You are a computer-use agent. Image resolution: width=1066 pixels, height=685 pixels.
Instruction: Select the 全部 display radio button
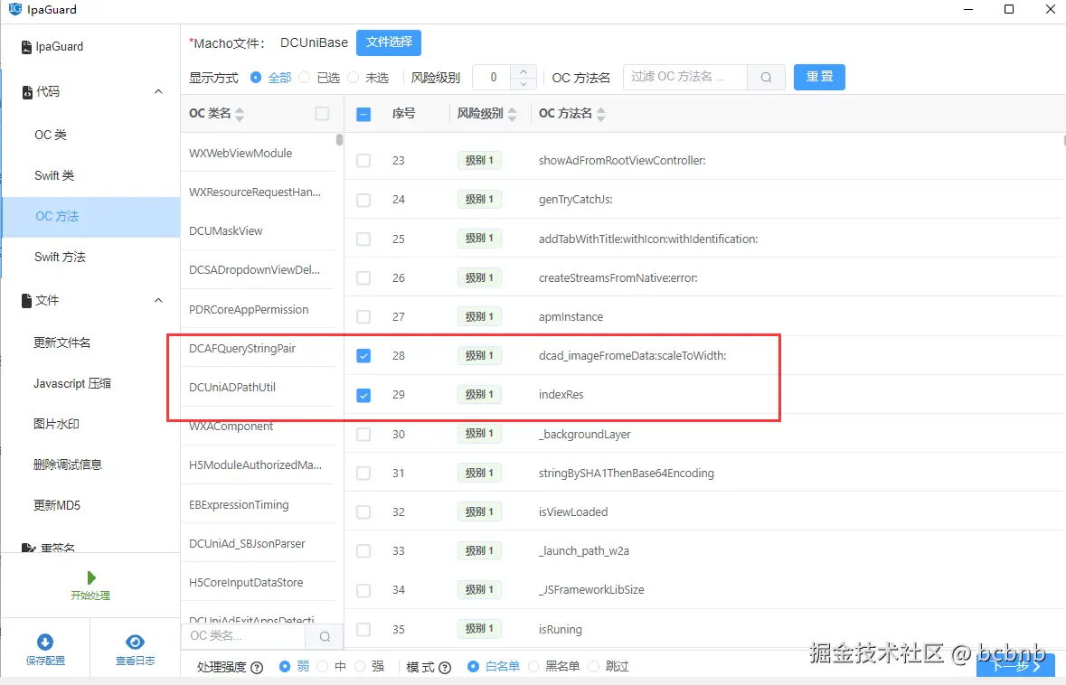coord(256,78)
